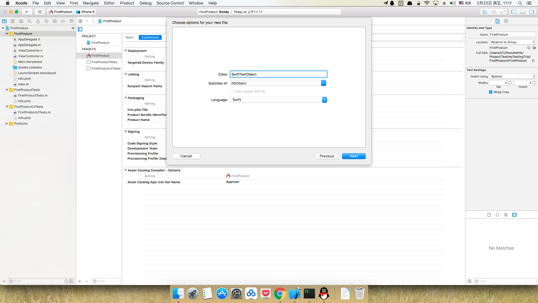Screen dimensions: 538x303
Task: Click the Cancel button in dialog
Action: tap(186, 156)
